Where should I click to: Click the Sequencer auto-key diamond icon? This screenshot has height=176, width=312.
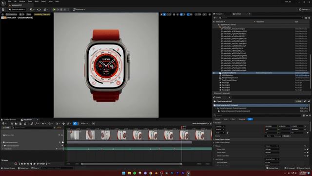click(63, 124)
